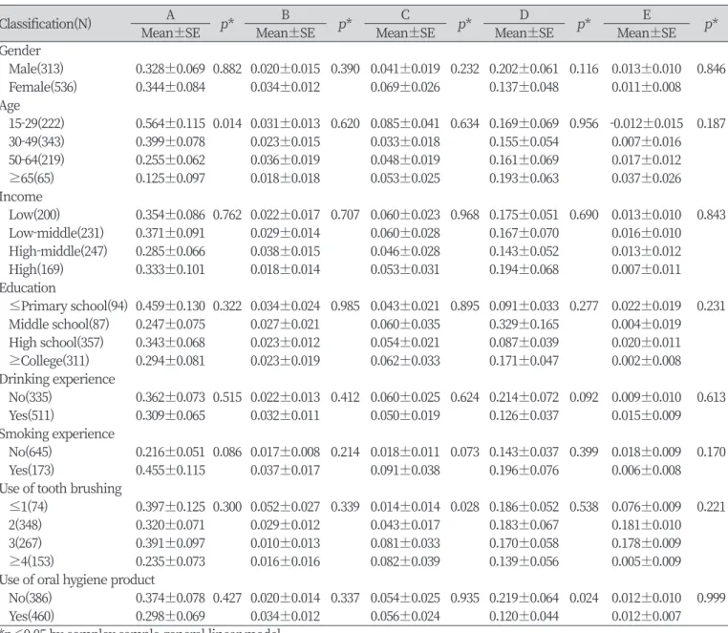728x633 pixels.
Task: Click the ≤Primary school(94) row label
Action: [68, 306]
